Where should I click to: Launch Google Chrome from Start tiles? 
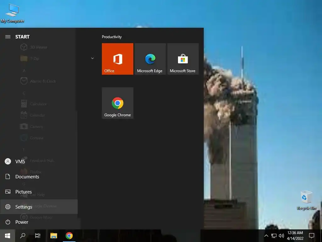click(x=118, y=103)
